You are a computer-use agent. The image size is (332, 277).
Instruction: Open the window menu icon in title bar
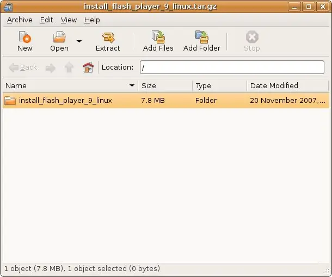8,7
